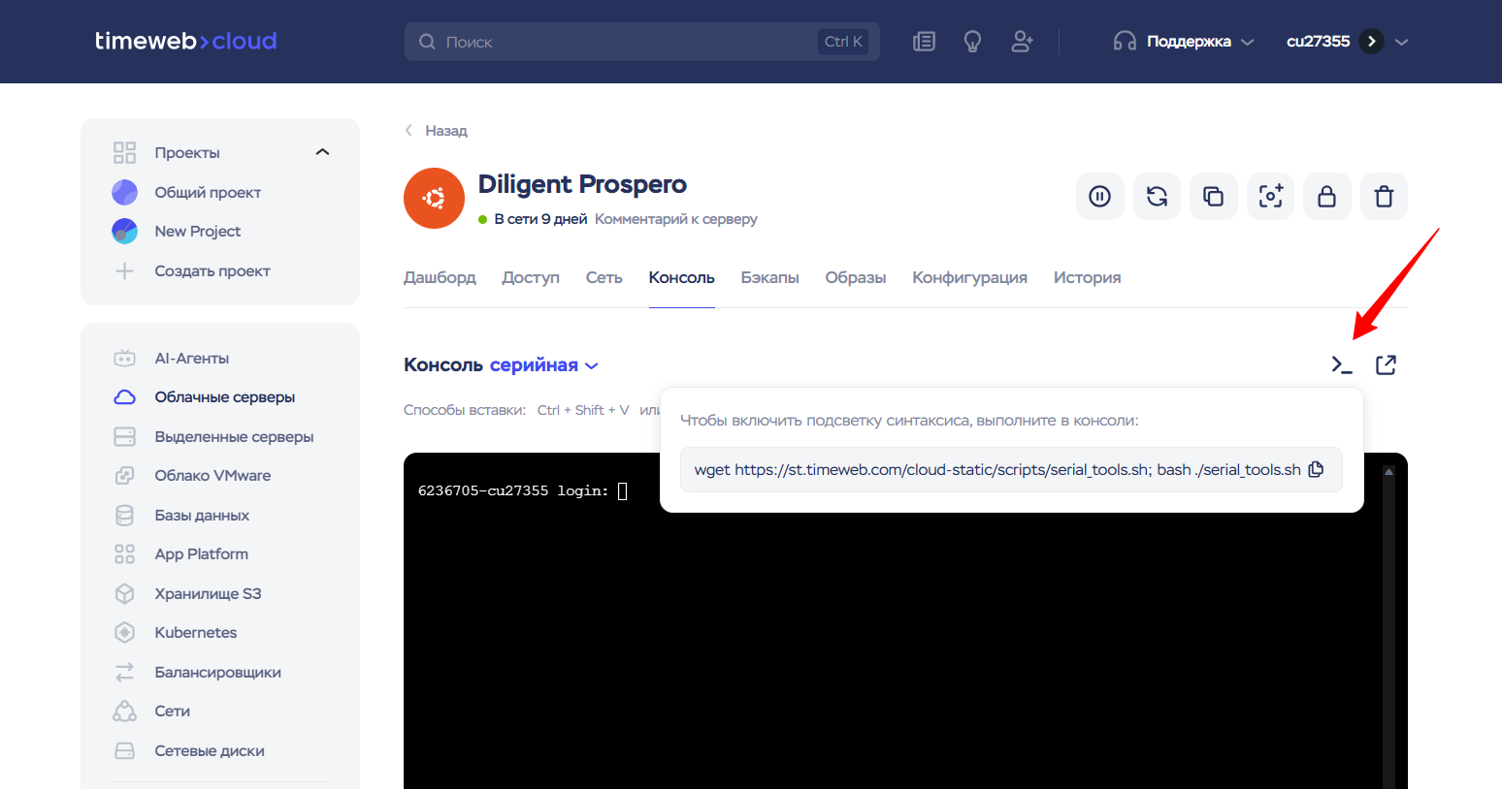
Task: Click the reboot server icon
Action: [1157, 197]
